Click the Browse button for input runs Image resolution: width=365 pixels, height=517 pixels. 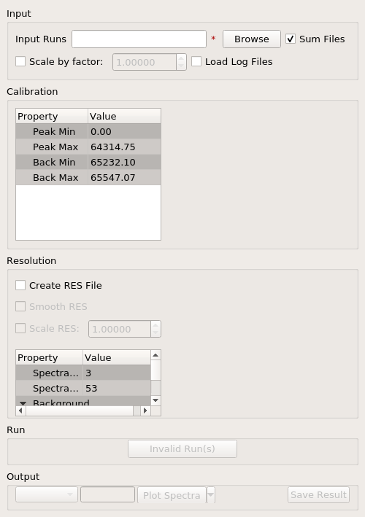click(x=251, y=39)
